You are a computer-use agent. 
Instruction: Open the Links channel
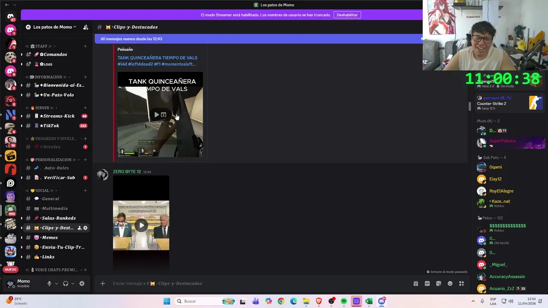[x=56, y=257]
